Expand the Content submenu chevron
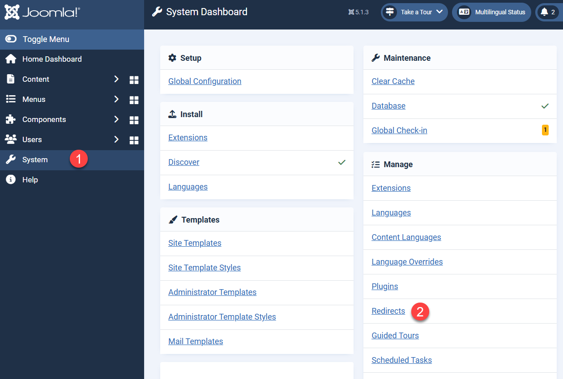This screenshot has height=379, width=563. 116,79
